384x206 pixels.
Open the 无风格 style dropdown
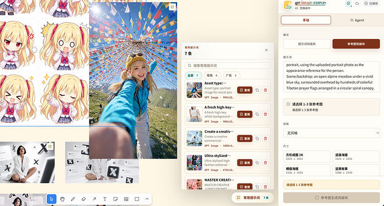tap(331, 133)
